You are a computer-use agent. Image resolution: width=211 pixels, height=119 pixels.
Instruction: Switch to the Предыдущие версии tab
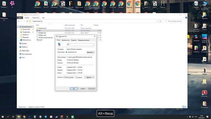click(x=83, y=40)
